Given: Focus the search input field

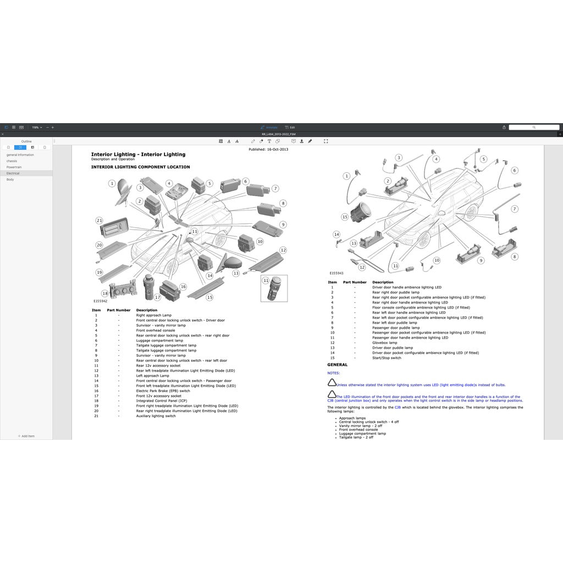Looking at the screenshot, I should tap(534, 127).
